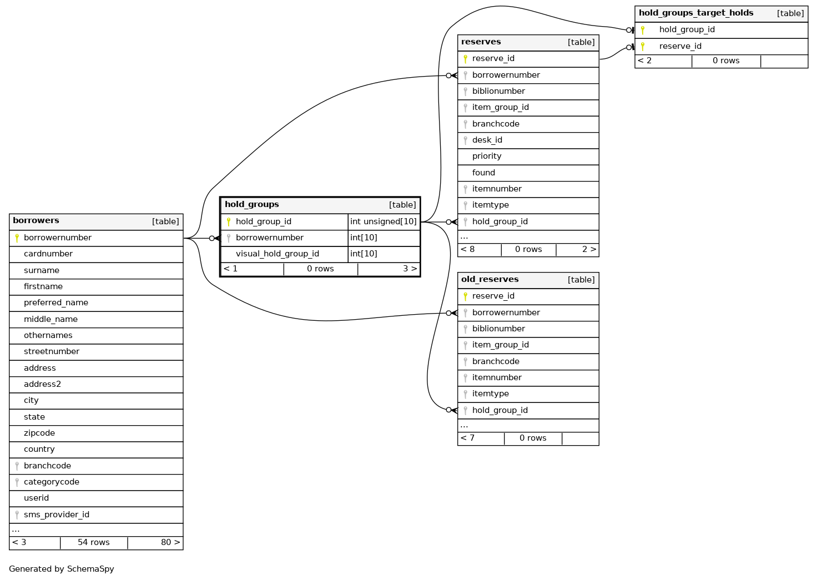Viewport: 817px width, 580px height.
Task: Click the yellow key icon of reserve_id in old_reserves
Action: point(465,296)
